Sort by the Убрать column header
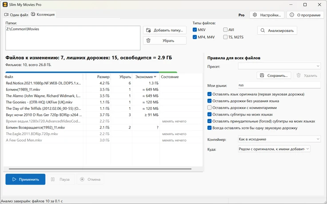The height and width of the screenshot is (204, 327). tap(122, 77)
